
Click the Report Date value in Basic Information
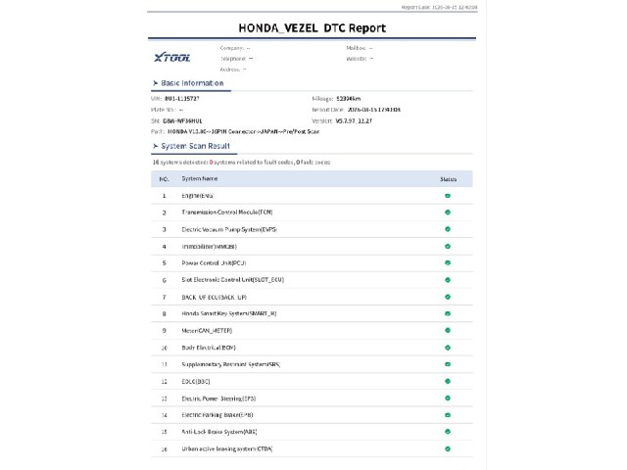(374, 110)
